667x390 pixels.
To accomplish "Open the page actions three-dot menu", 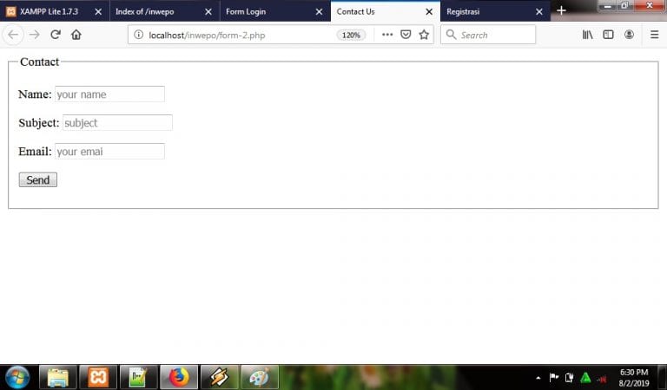I will [x=387, y=35].
